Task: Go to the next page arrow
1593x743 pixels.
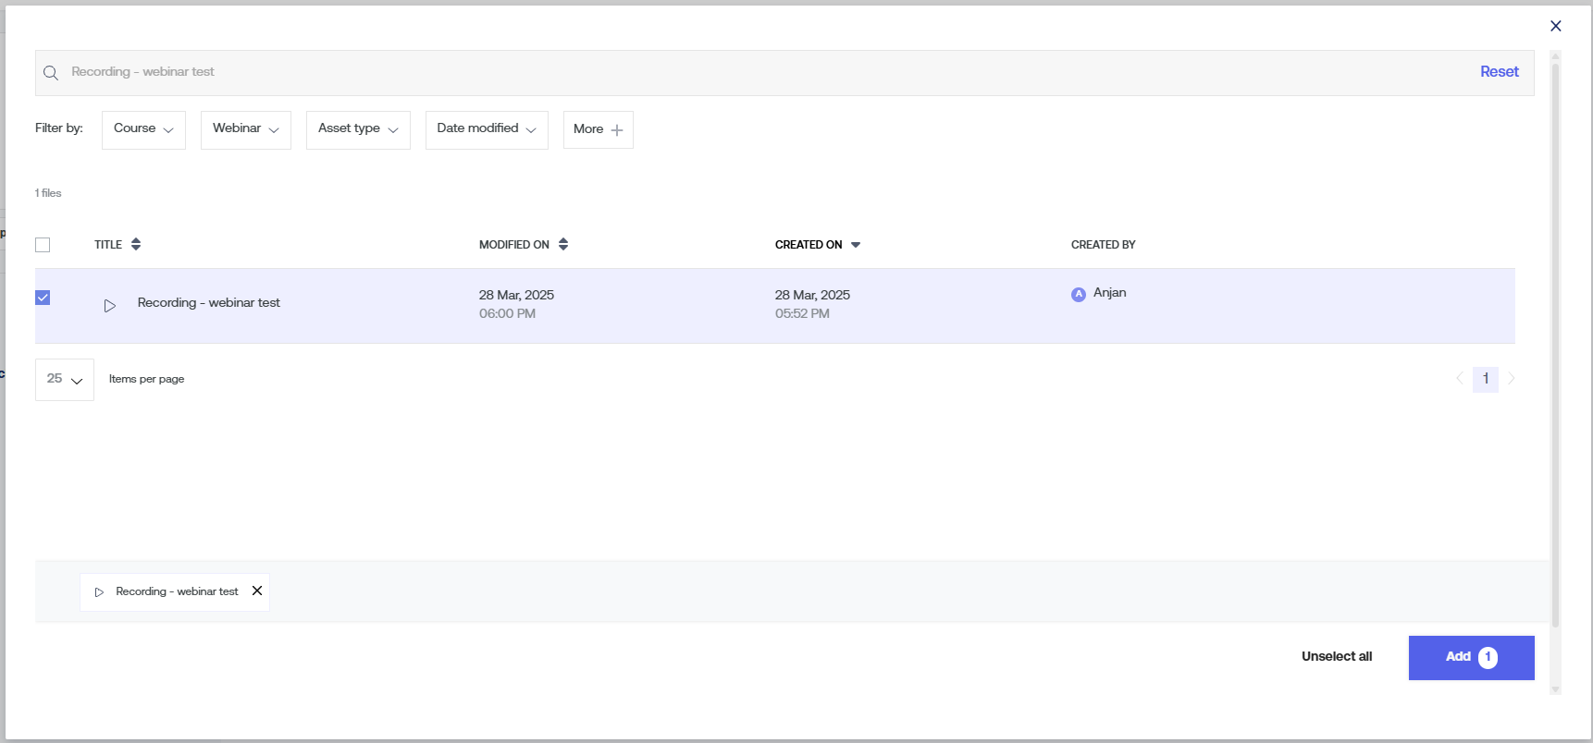Action: [1512, 379]
